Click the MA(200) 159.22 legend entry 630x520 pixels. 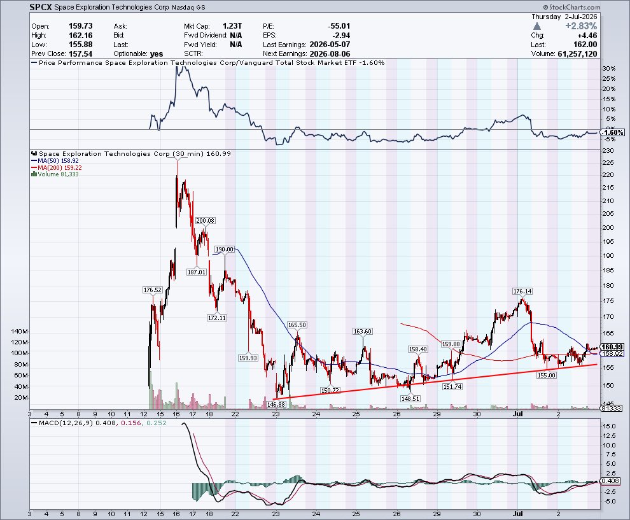(x=56, y=167)
